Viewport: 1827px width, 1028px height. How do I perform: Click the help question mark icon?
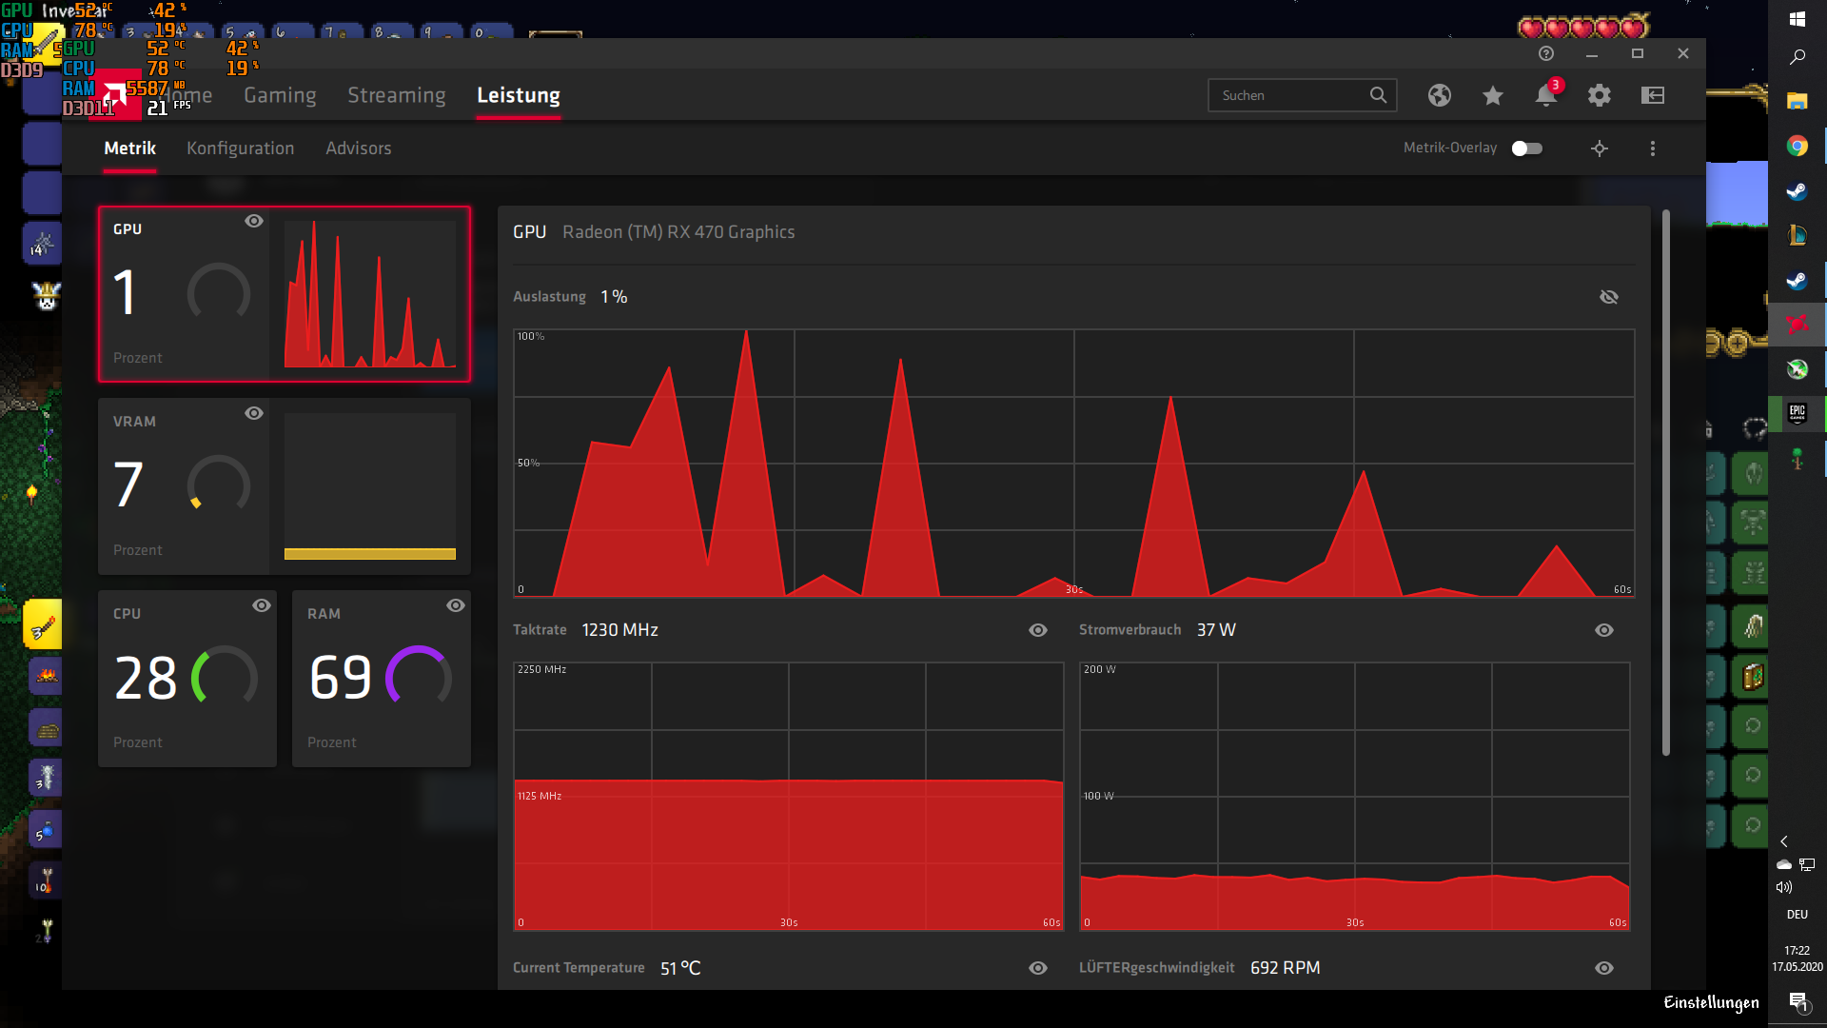(x=1545, y=53)
